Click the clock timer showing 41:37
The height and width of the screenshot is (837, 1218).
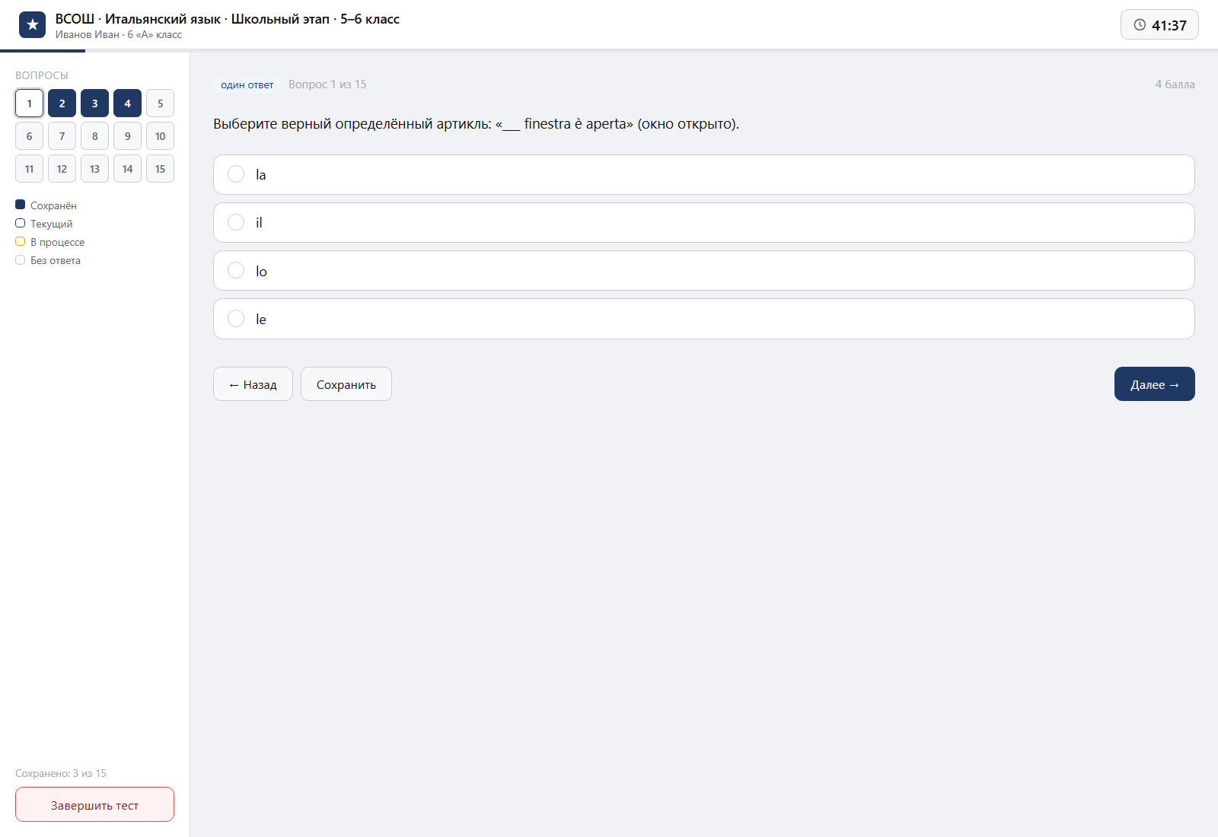click(1159, 24)
